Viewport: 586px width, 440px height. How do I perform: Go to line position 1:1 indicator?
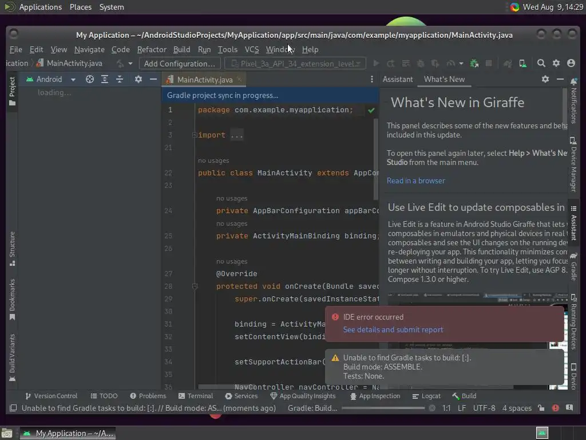(x=446, y=408)
